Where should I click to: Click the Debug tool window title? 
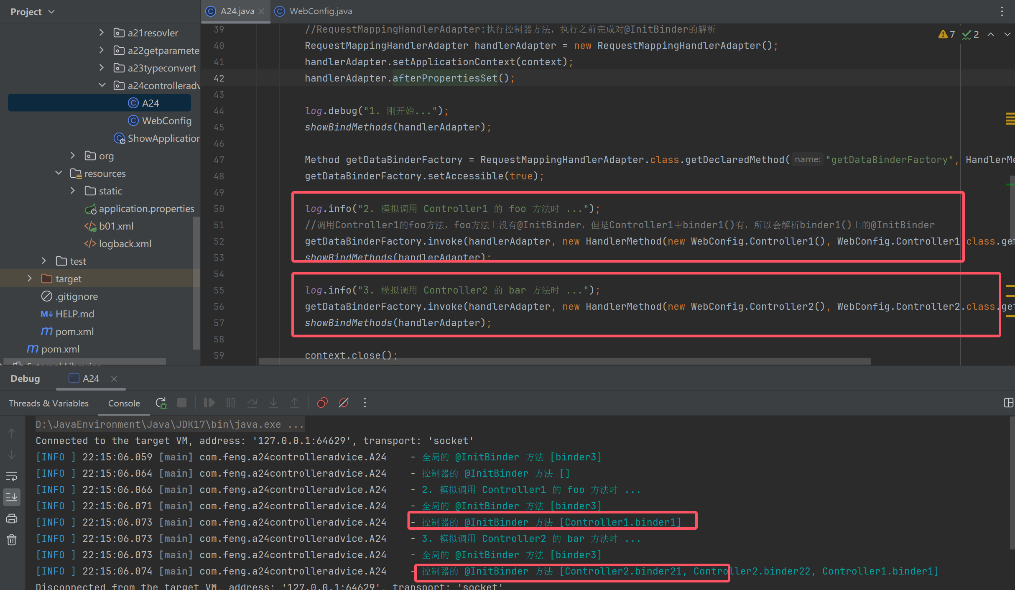tap(25, 378)
